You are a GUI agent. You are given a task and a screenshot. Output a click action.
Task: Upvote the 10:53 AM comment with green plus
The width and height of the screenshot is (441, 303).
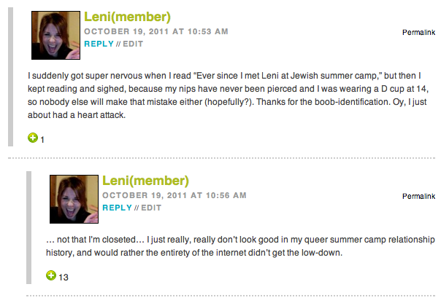[33, 137]
